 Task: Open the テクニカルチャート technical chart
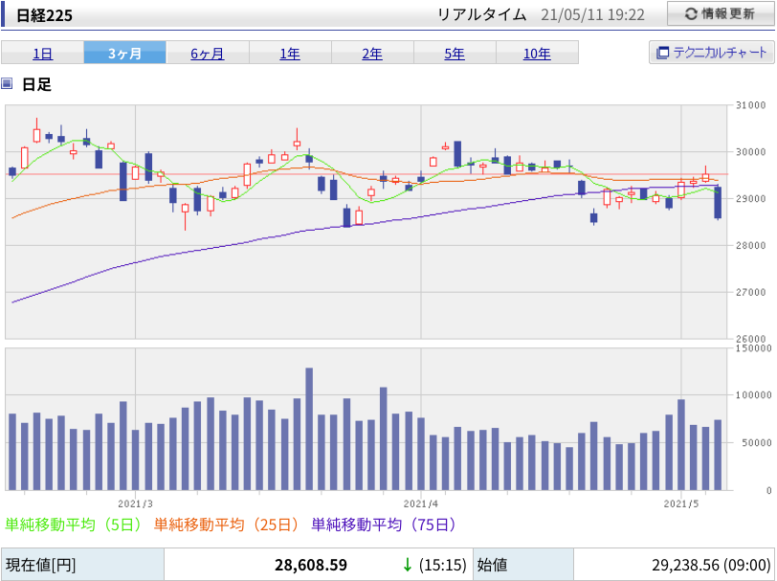[712, 52]
